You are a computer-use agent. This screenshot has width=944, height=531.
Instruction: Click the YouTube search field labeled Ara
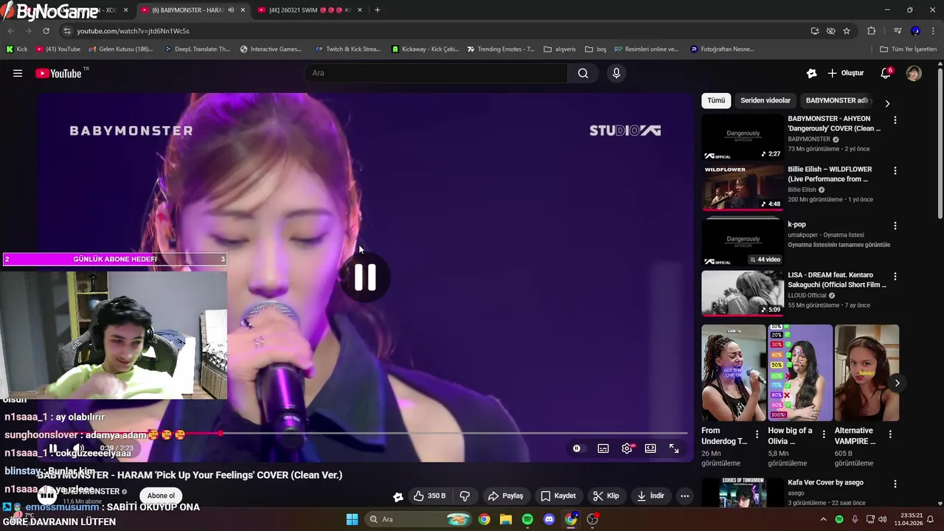[436, 73]
